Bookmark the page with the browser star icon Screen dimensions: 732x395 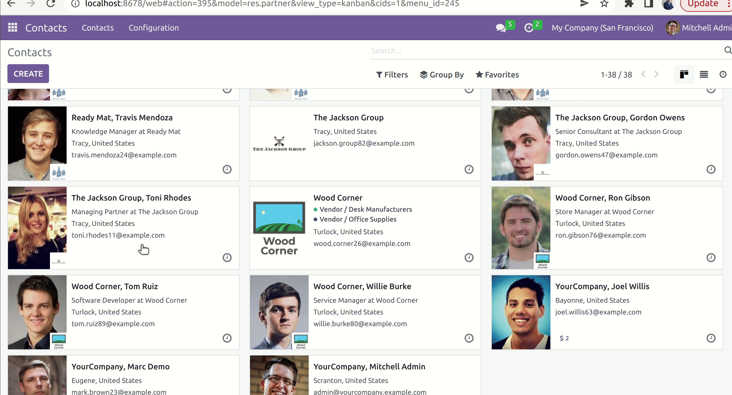[604, 4]
